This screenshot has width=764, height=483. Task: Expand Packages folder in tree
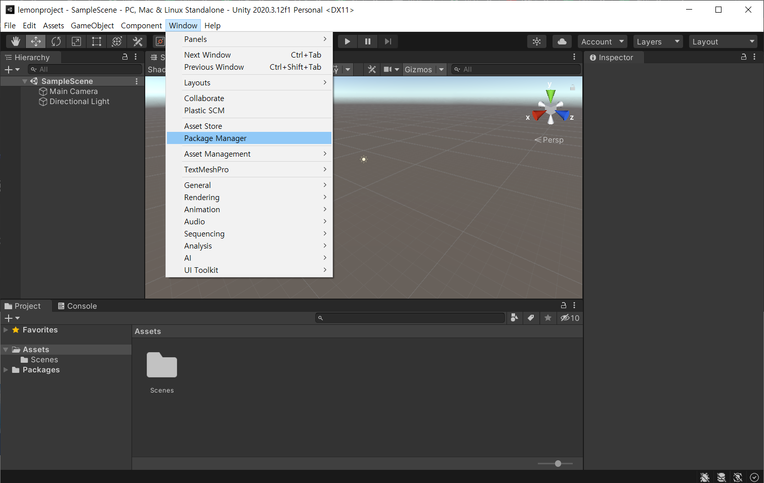[x=6, y=370]
